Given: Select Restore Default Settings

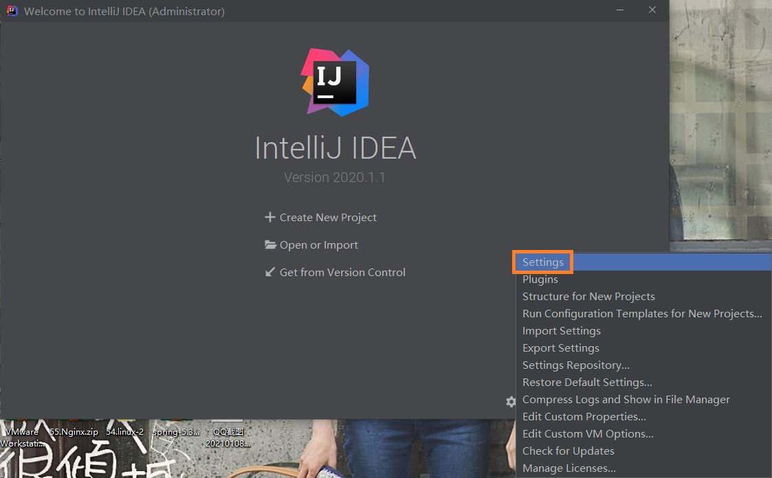Looking at the screenshot, I should [643, 383].
